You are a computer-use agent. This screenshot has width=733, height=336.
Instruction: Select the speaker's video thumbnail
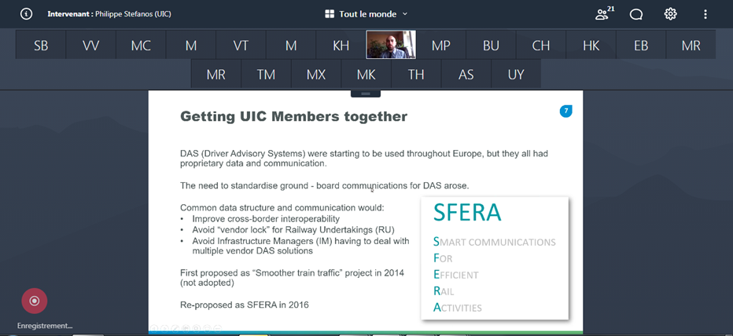click(x=391, y=45)
